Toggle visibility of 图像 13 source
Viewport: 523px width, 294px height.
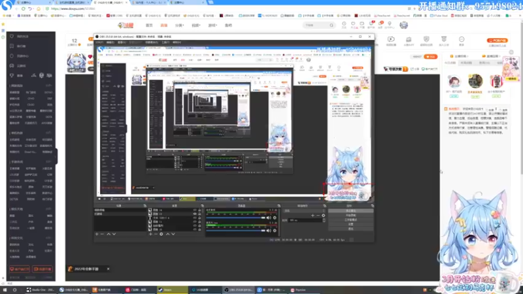click(195, 214)
